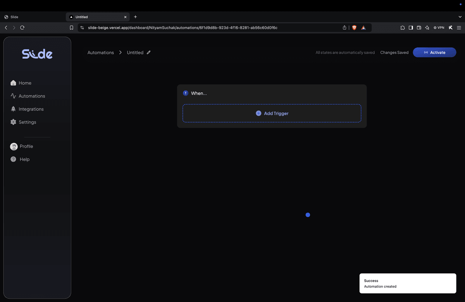The image size is (465, 302).
Task: Open the browser extensions puzzle menu
Action: click(402, 27)
